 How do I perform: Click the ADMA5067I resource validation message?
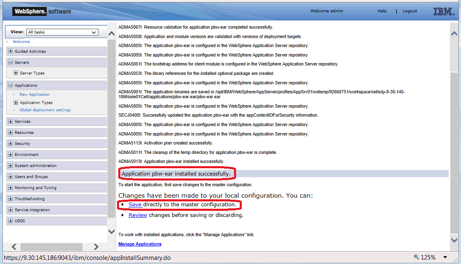point(196,27)
